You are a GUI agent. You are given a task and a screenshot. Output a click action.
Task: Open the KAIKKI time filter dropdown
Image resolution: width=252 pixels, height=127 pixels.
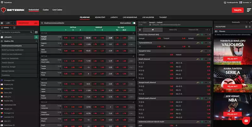coord(6,28)
